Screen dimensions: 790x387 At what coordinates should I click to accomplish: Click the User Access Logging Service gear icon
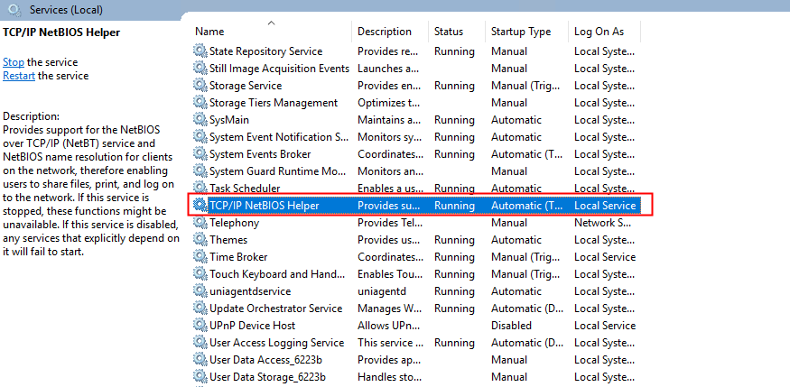pos(200,342)
